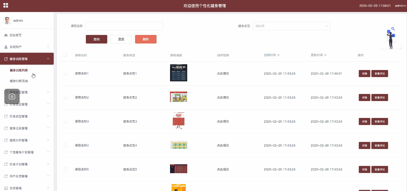Click the icon beside 健康分析管理

(x=6, y=140)
